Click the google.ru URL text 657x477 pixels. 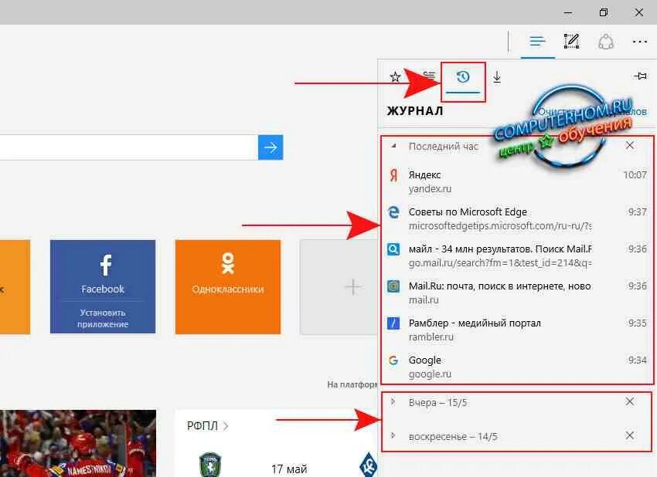click(430, 374)
